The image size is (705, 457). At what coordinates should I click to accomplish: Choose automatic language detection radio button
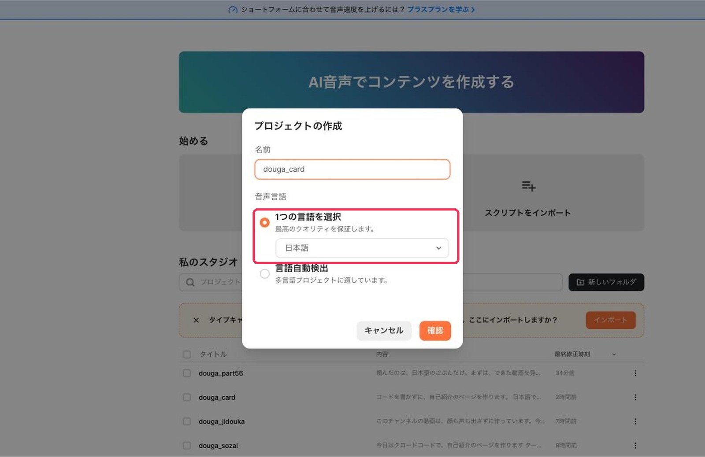[264, 274]
